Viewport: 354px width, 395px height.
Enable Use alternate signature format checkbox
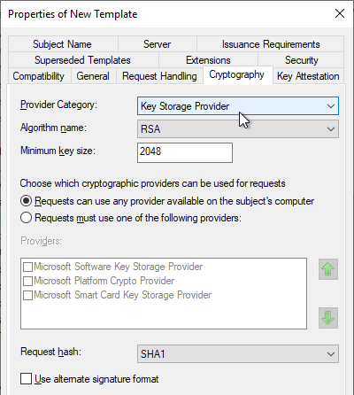click(27, 379)
